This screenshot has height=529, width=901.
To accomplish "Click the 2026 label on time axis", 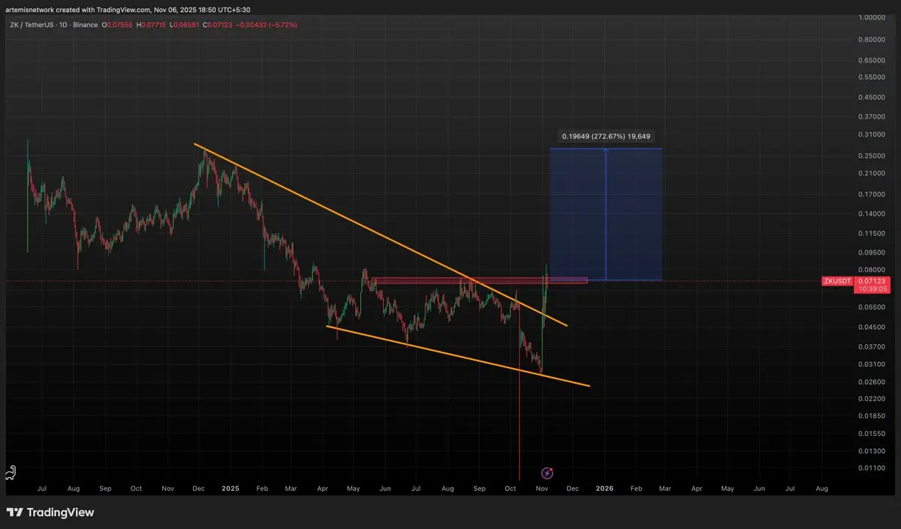I will coord(604,488).
